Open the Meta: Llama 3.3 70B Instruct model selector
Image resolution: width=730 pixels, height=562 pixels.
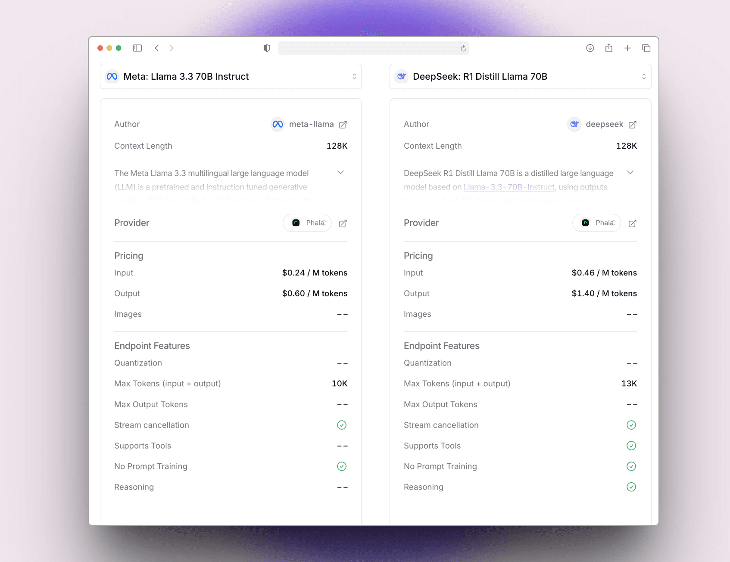(231, 77)
